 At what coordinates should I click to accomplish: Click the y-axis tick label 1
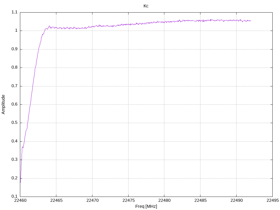[16, 31]
